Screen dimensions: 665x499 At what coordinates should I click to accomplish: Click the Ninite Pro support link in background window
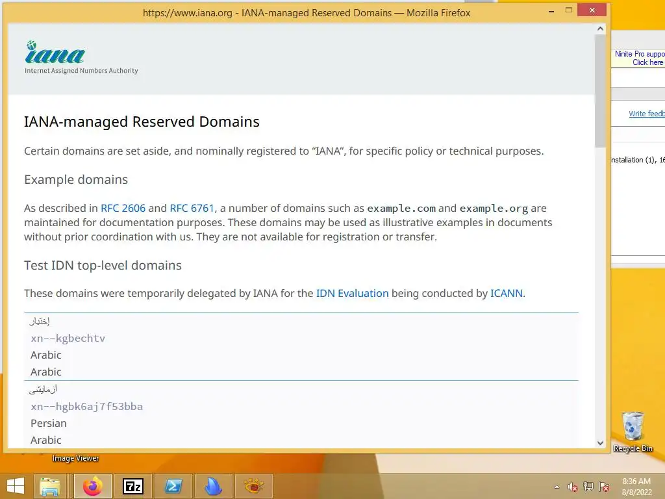640,58
